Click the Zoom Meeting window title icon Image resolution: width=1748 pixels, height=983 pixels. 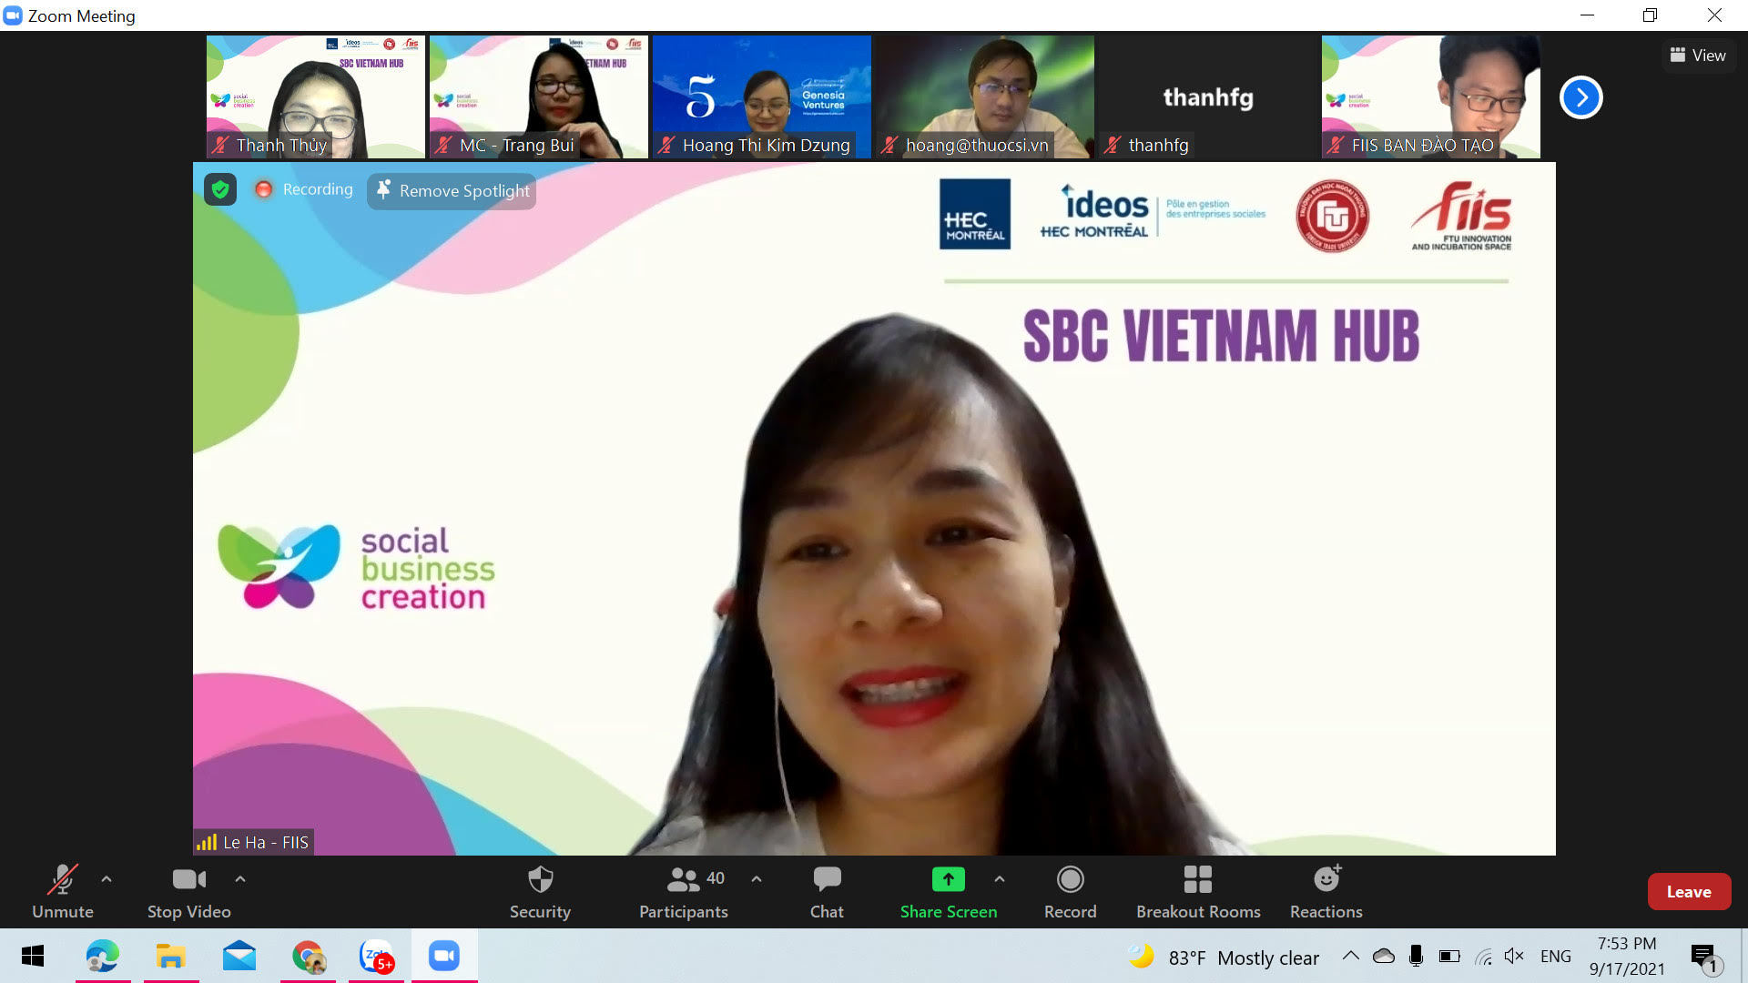click(13, 15)
